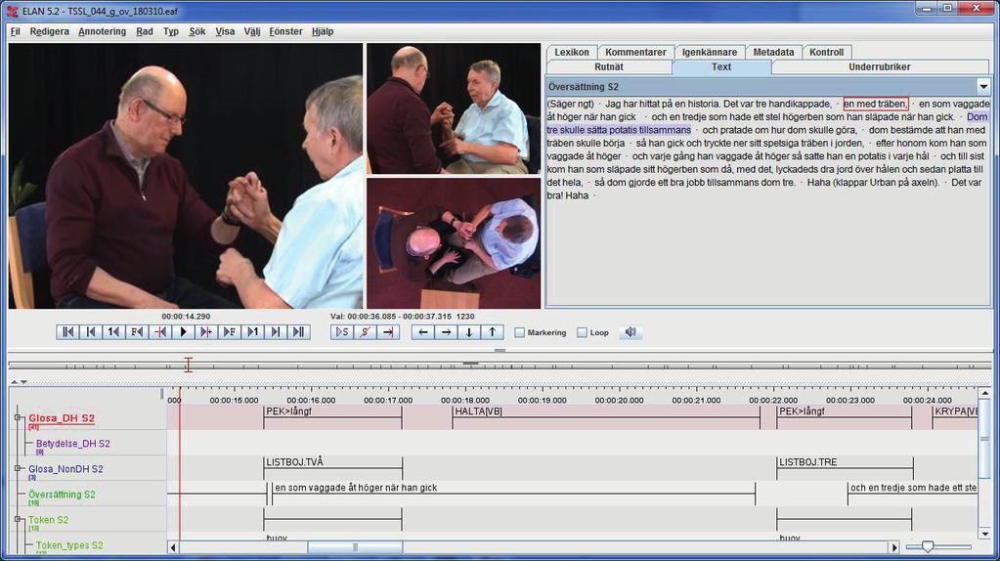Move to tier below down arrow

(469, 332)
